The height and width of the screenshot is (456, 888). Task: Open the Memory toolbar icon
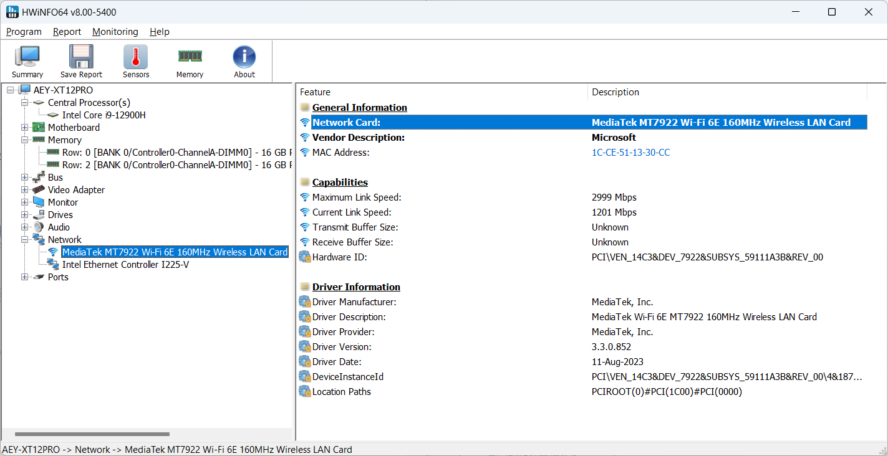[190, 57]
